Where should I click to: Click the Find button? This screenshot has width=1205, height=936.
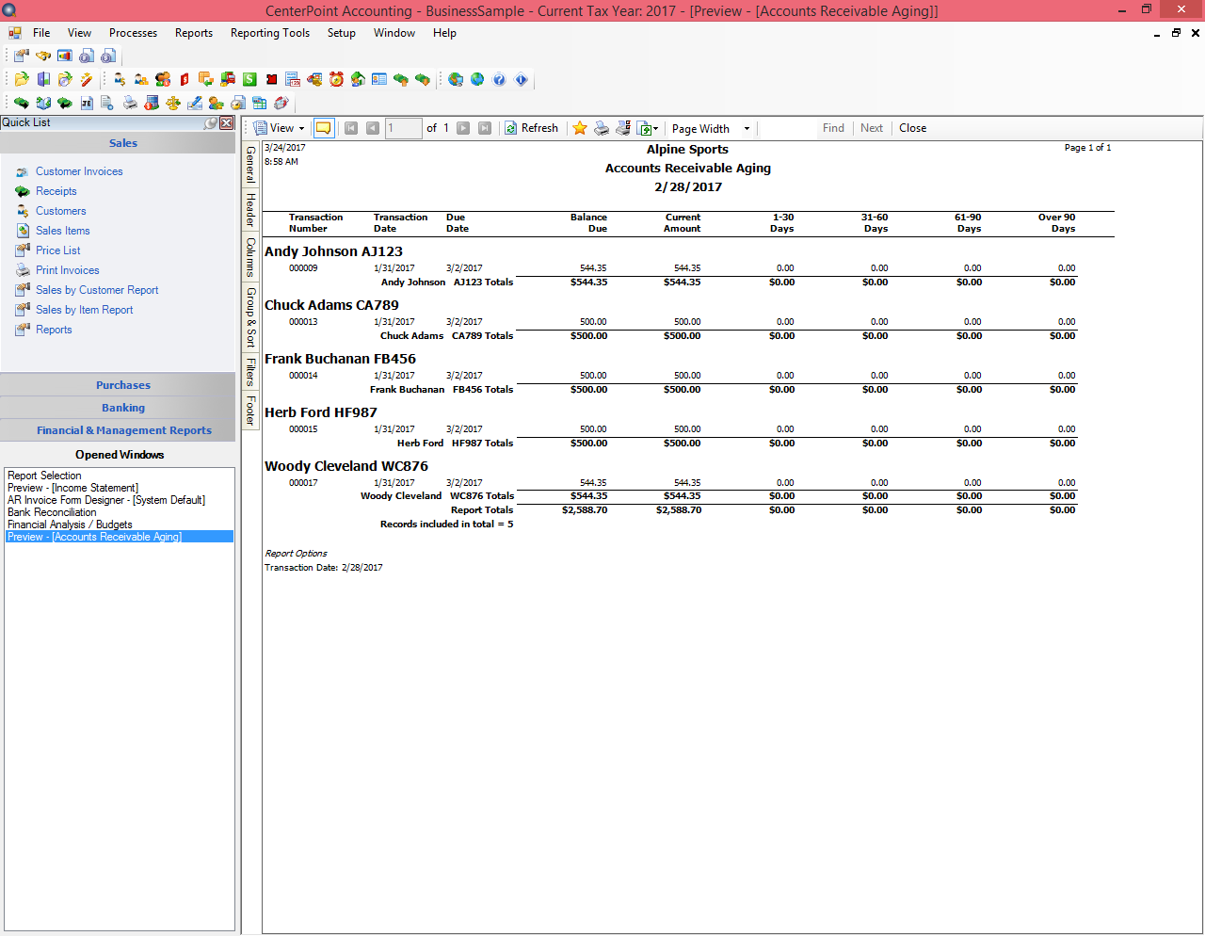[x=832, y=128]
